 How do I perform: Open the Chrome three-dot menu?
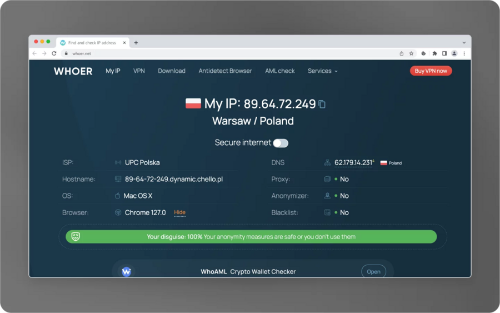click(464, 53)
